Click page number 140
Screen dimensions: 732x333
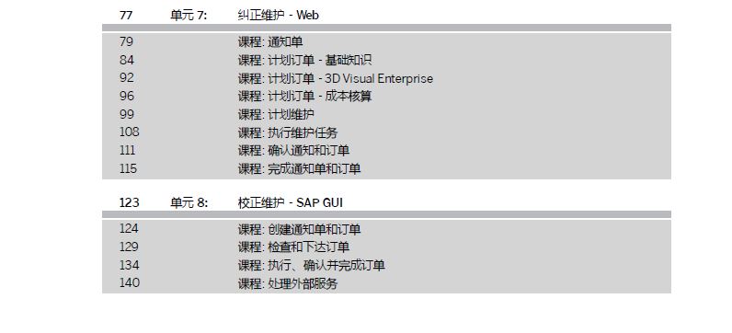point(130,283)
